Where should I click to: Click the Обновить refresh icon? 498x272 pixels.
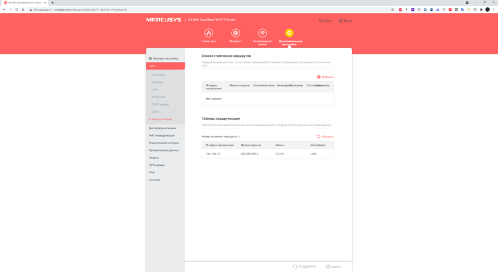[318, 136]
